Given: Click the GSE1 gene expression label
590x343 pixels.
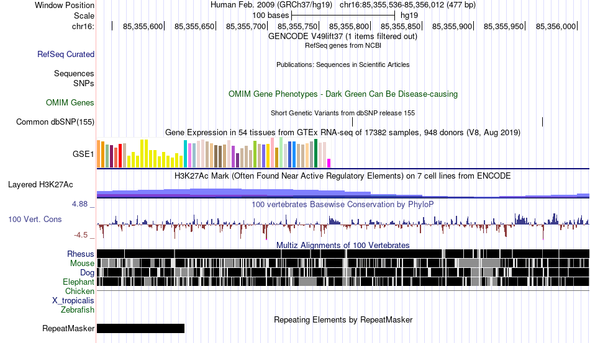Looking at the screenshot, I should (83, 154).
